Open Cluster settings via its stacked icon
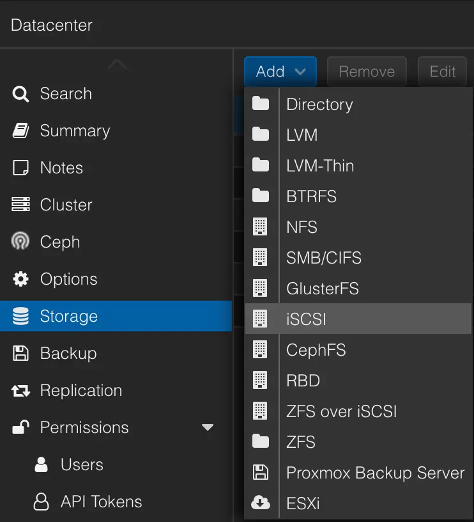The height and width of the screenshot is (522, 474). 20,205
